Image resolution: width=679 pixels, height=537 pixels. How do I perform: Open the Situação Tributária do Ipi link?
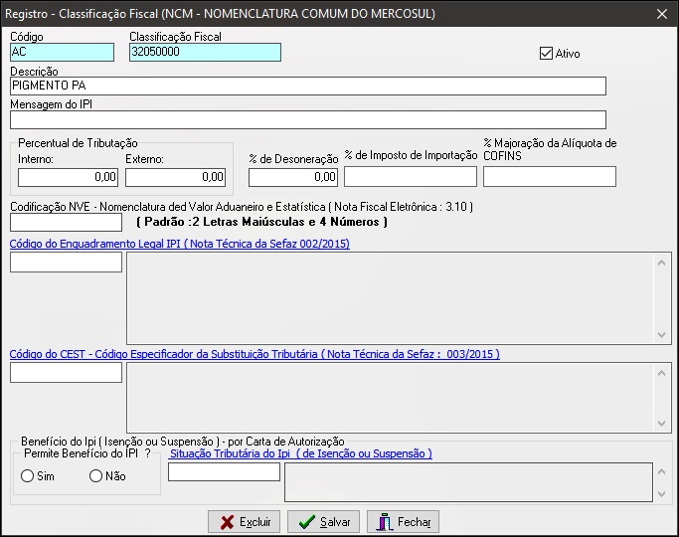tap(301, 453)
